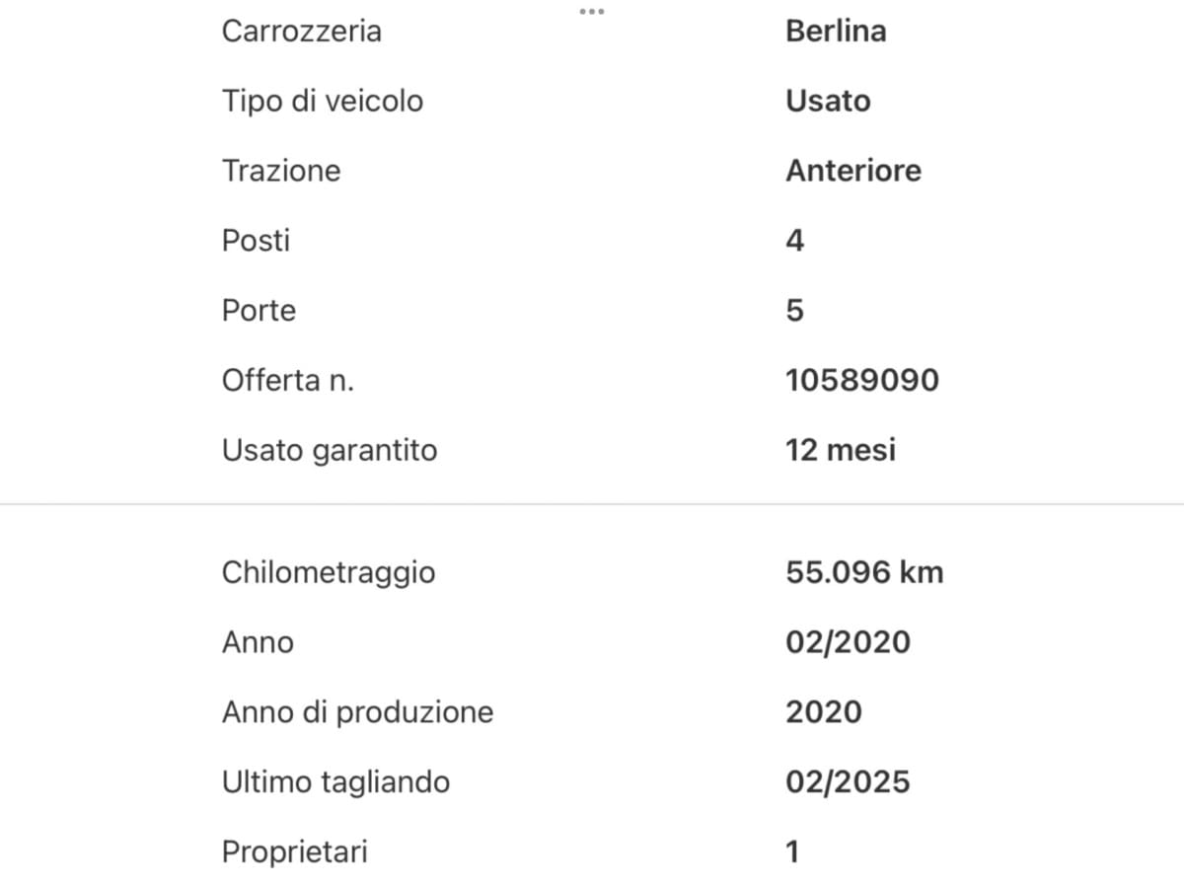Click the Carrozzeria label
This screenshot has width=1184, height=888.
301,31
